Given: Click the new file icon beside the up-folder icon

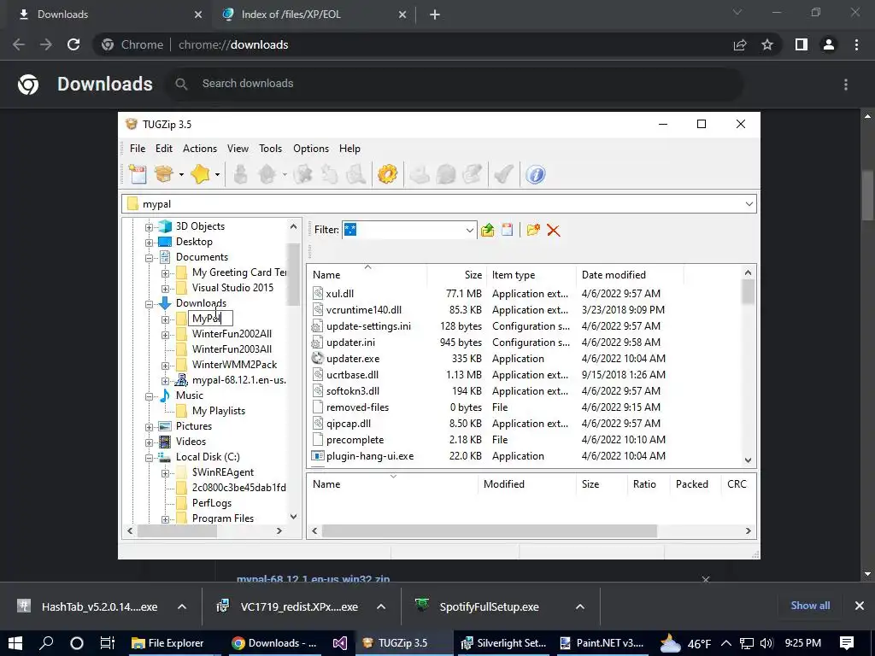Looking at the screenshot, I should [x=507, y=230].
